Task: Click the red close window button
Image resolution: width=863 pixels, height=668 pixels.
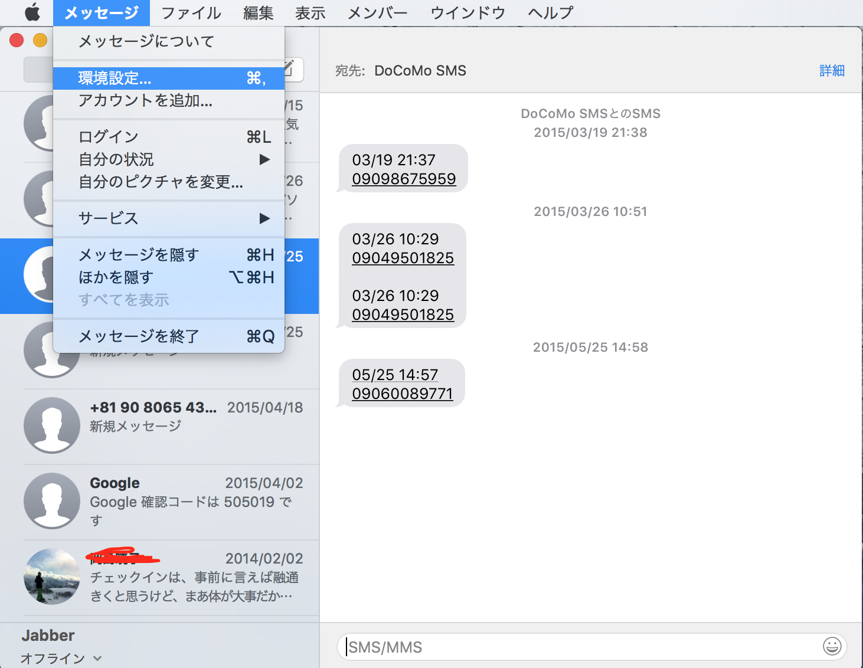Action: tap(17, 40)
